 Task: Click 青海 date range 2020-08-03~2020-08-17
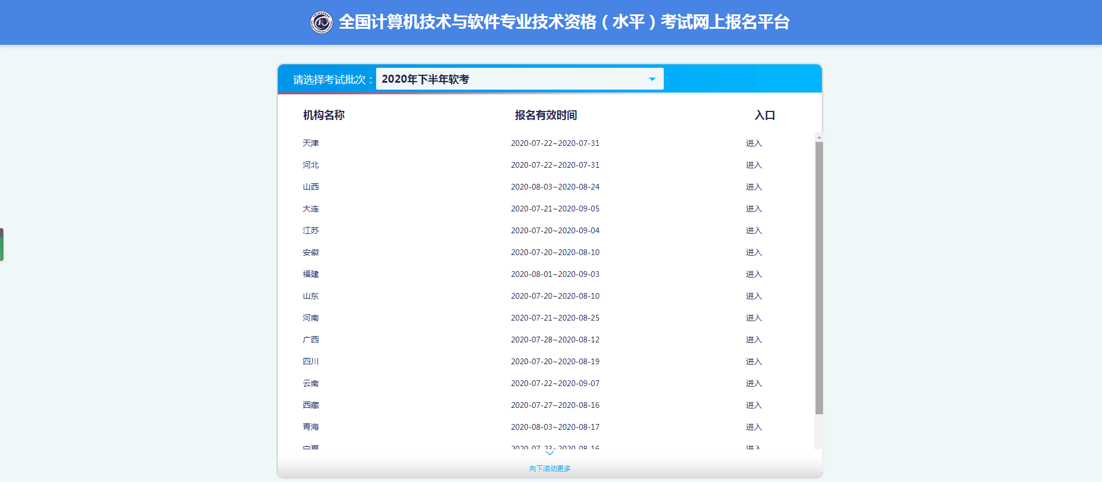point(555,427)
